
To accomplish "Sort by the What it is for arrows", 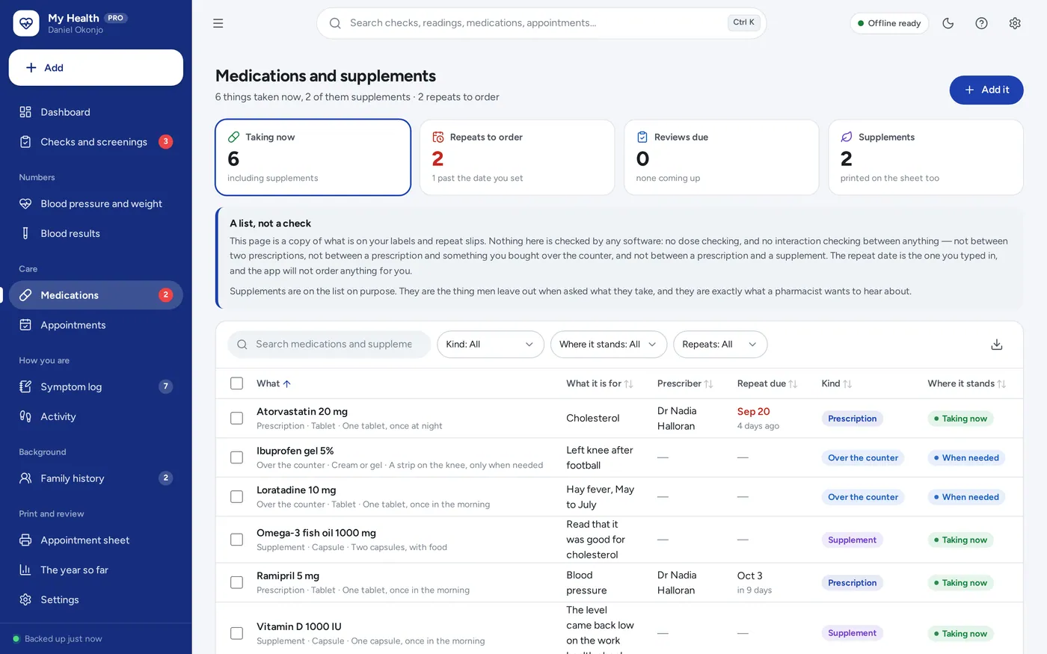I will pos(628,384).
